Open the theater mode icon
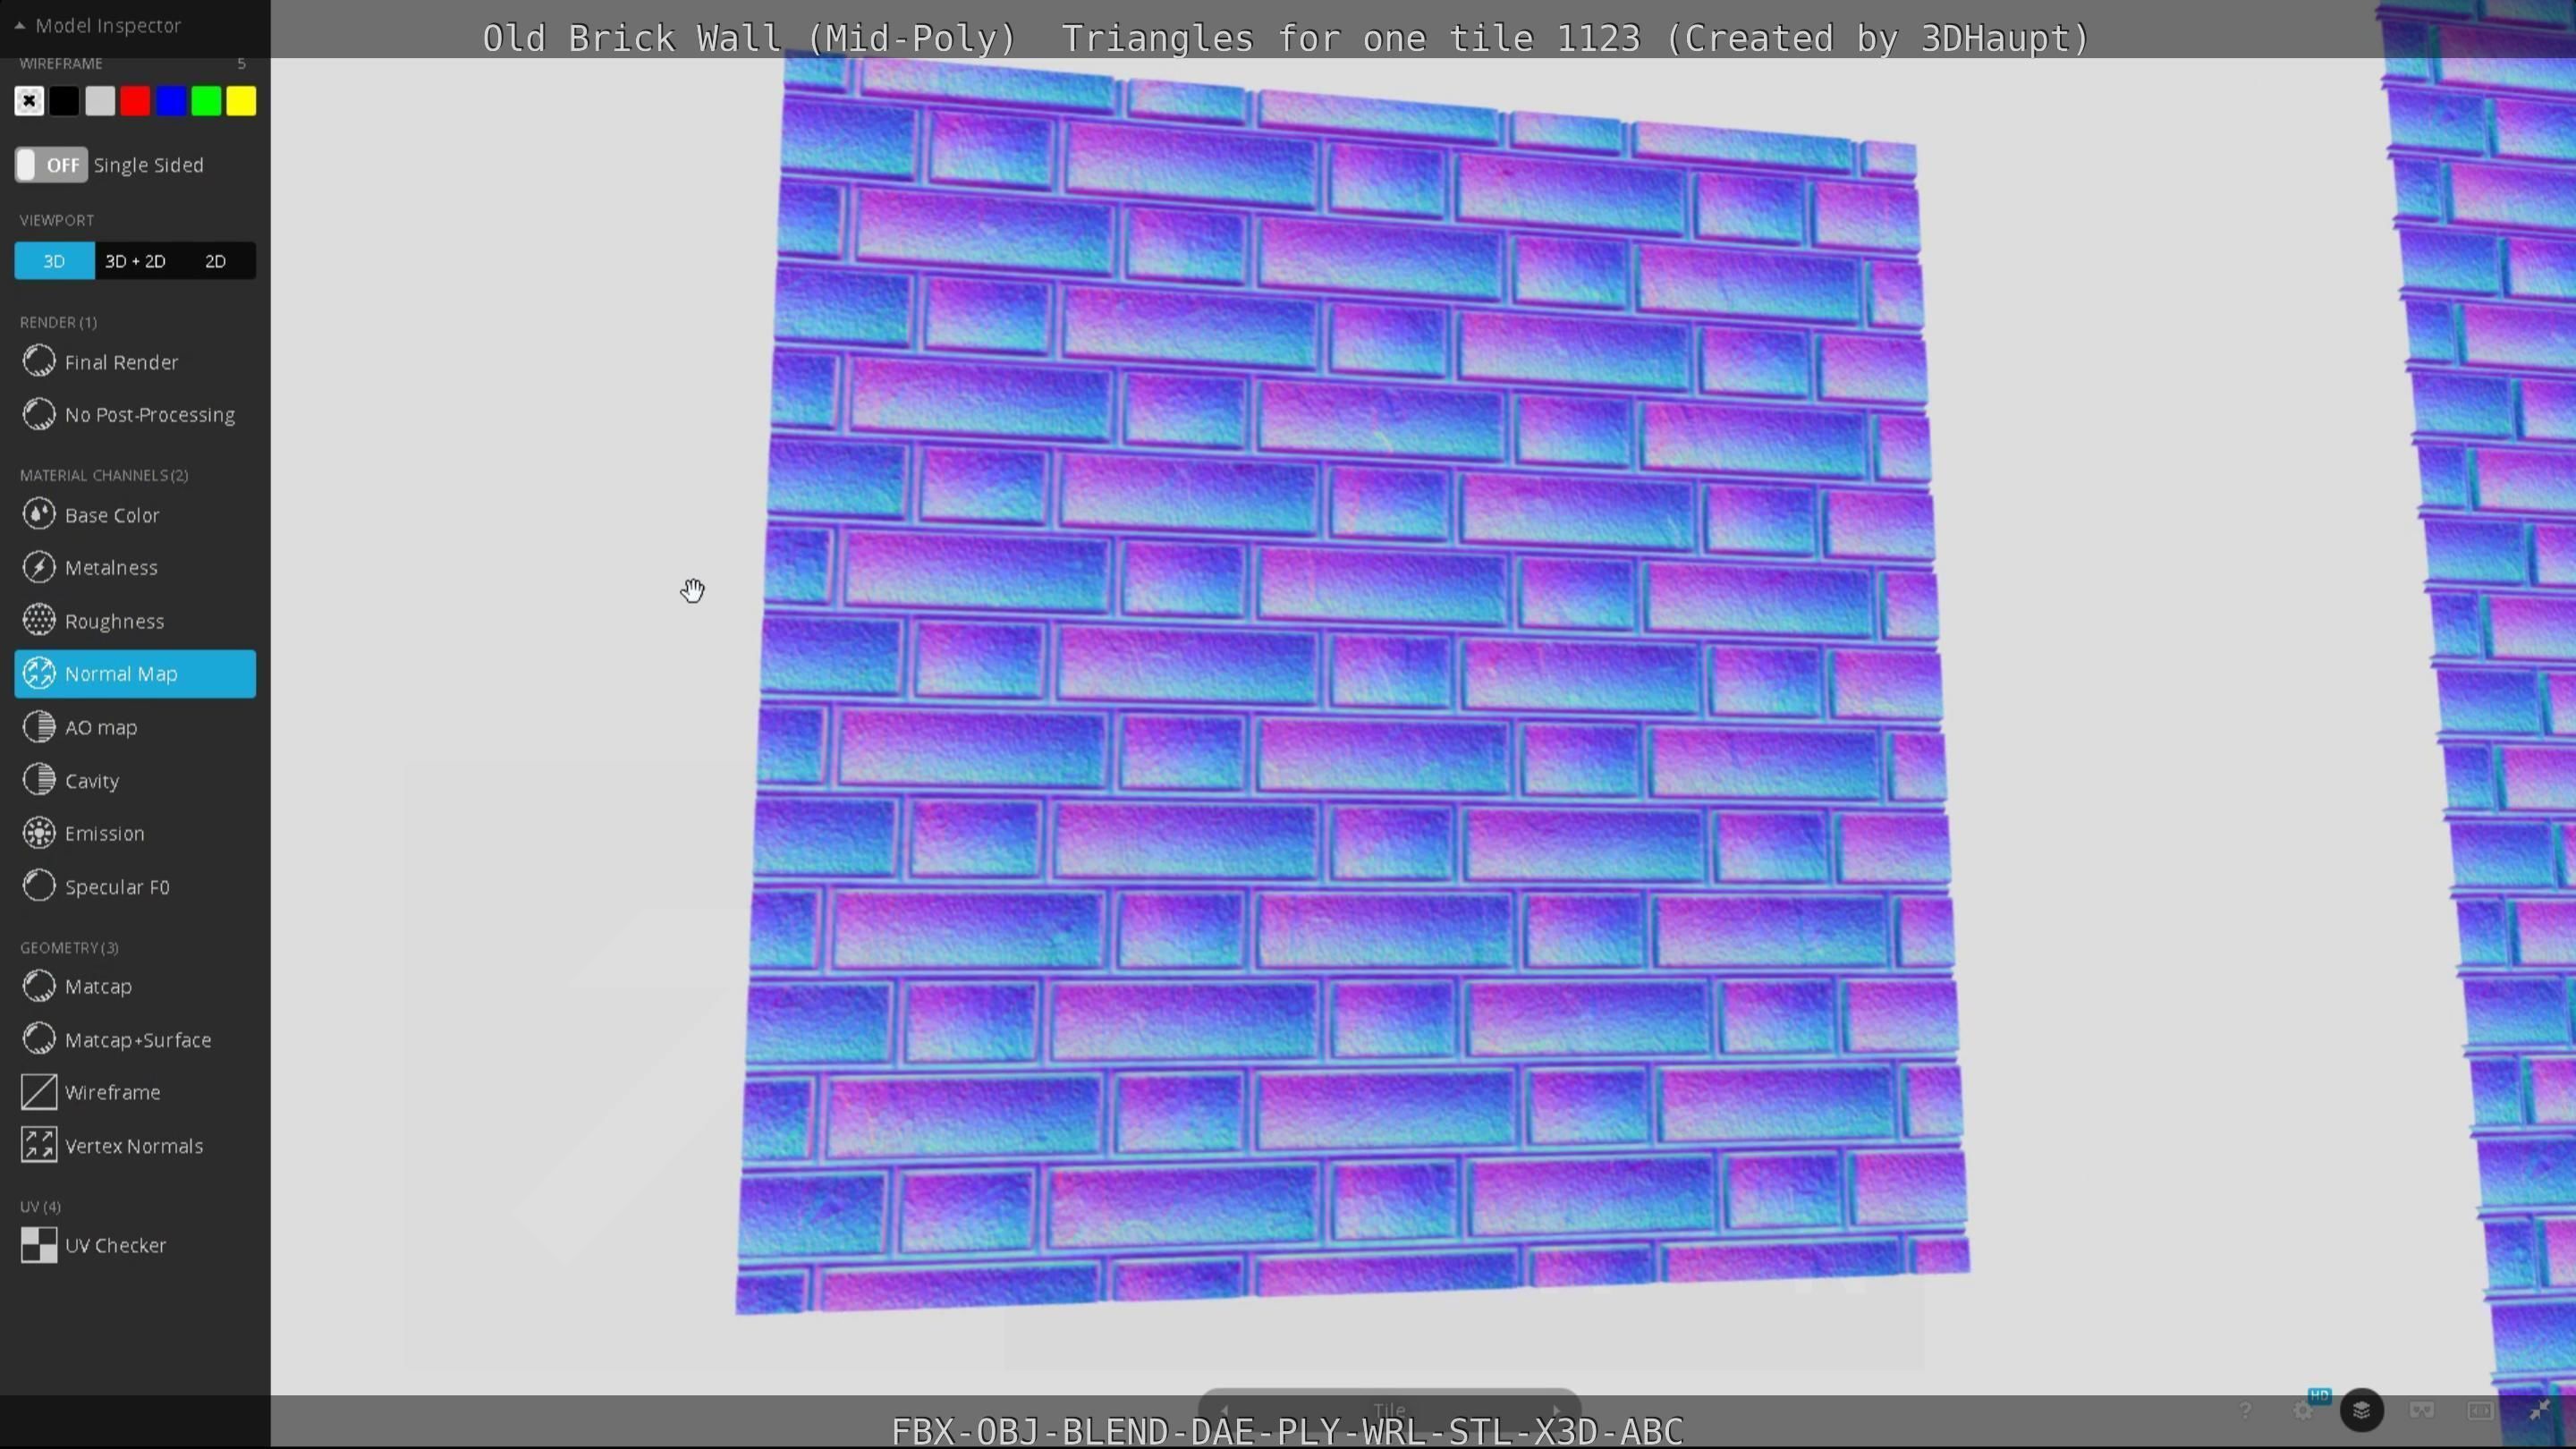Image resolution: width=2576 pixels, height=1449 pixels. (2480, 1411)
